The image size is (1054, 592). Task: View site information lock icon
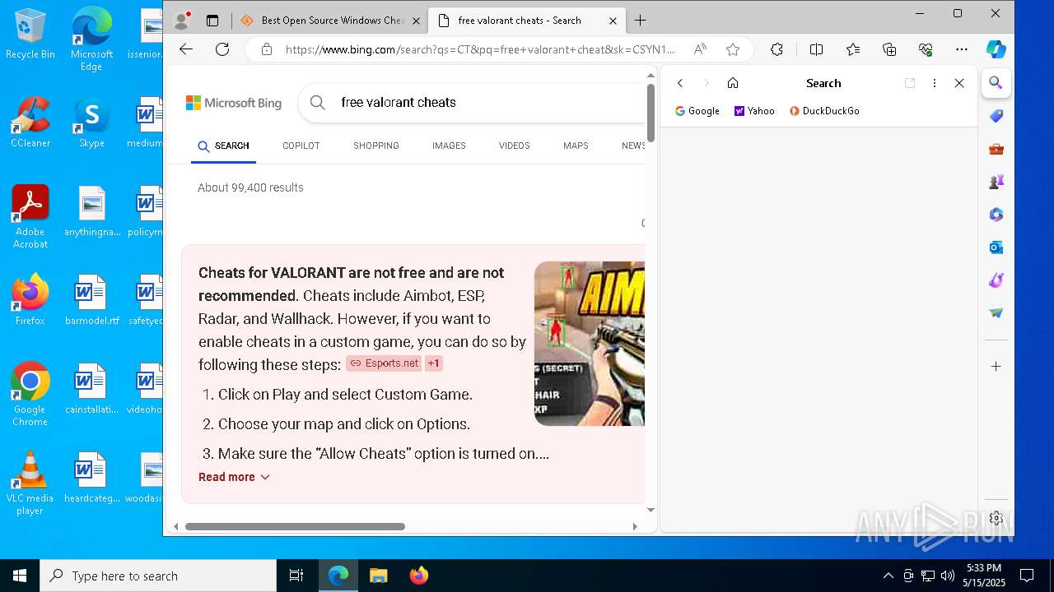click(266, 49)
